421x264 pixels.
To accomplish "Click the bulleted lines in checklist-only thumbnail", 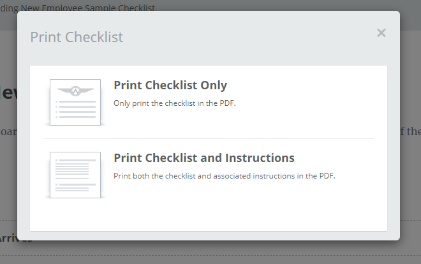I will point(75,109).
